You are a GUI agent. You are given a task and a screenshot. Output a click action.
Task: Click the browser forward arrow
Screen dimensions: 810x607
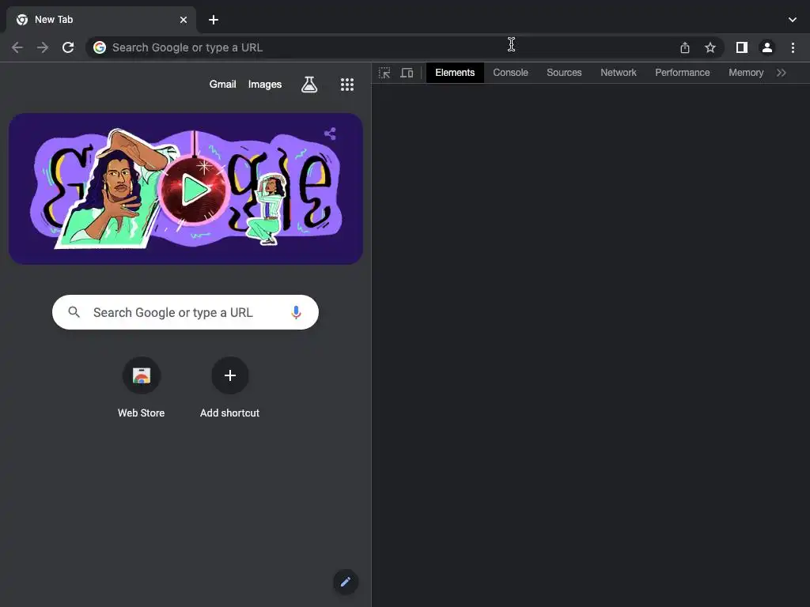pos(43,47)
